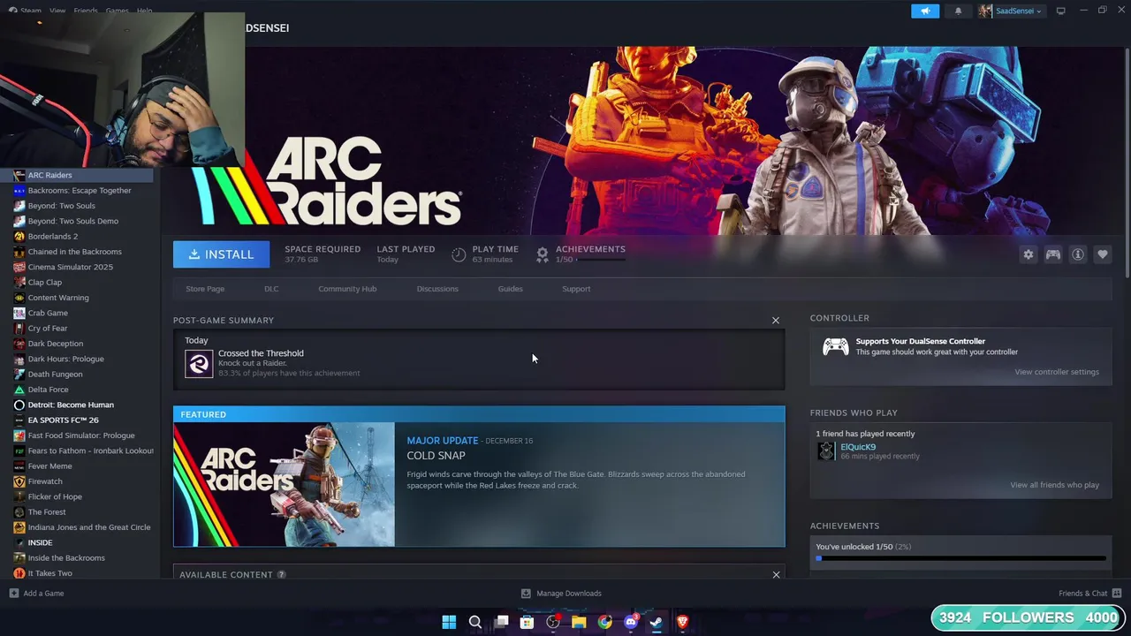Open the game settings gear icon
This screenshot has height=636, width=1131.
(1029, 254)
